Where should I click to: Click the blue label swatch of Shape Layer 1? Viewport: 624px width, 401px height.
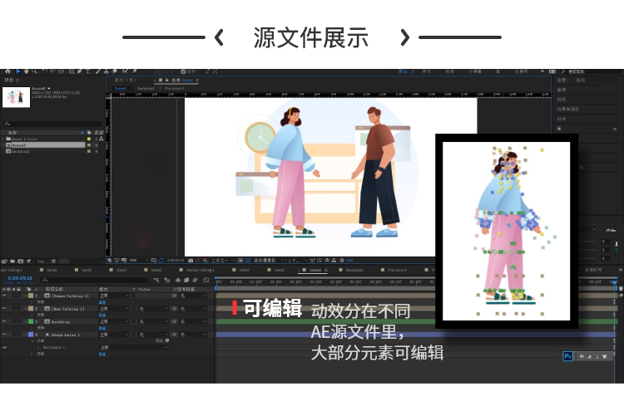(31, 335)
